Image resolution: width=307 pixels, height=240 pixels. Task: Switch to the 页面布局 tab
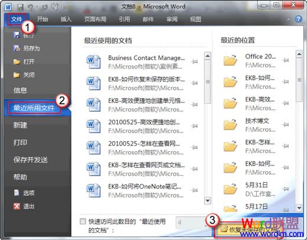96,19
